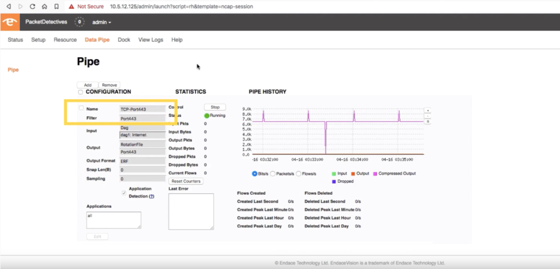Open the admin user dropdown
560x269 pixels.
tap(102, 22)
